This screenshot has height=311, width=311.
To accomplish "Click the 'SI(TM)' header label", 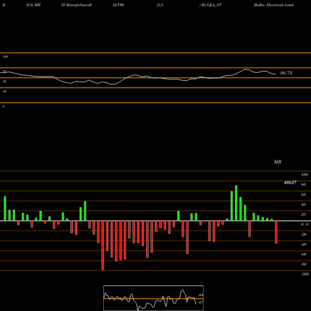I will [x=118, y=5].
